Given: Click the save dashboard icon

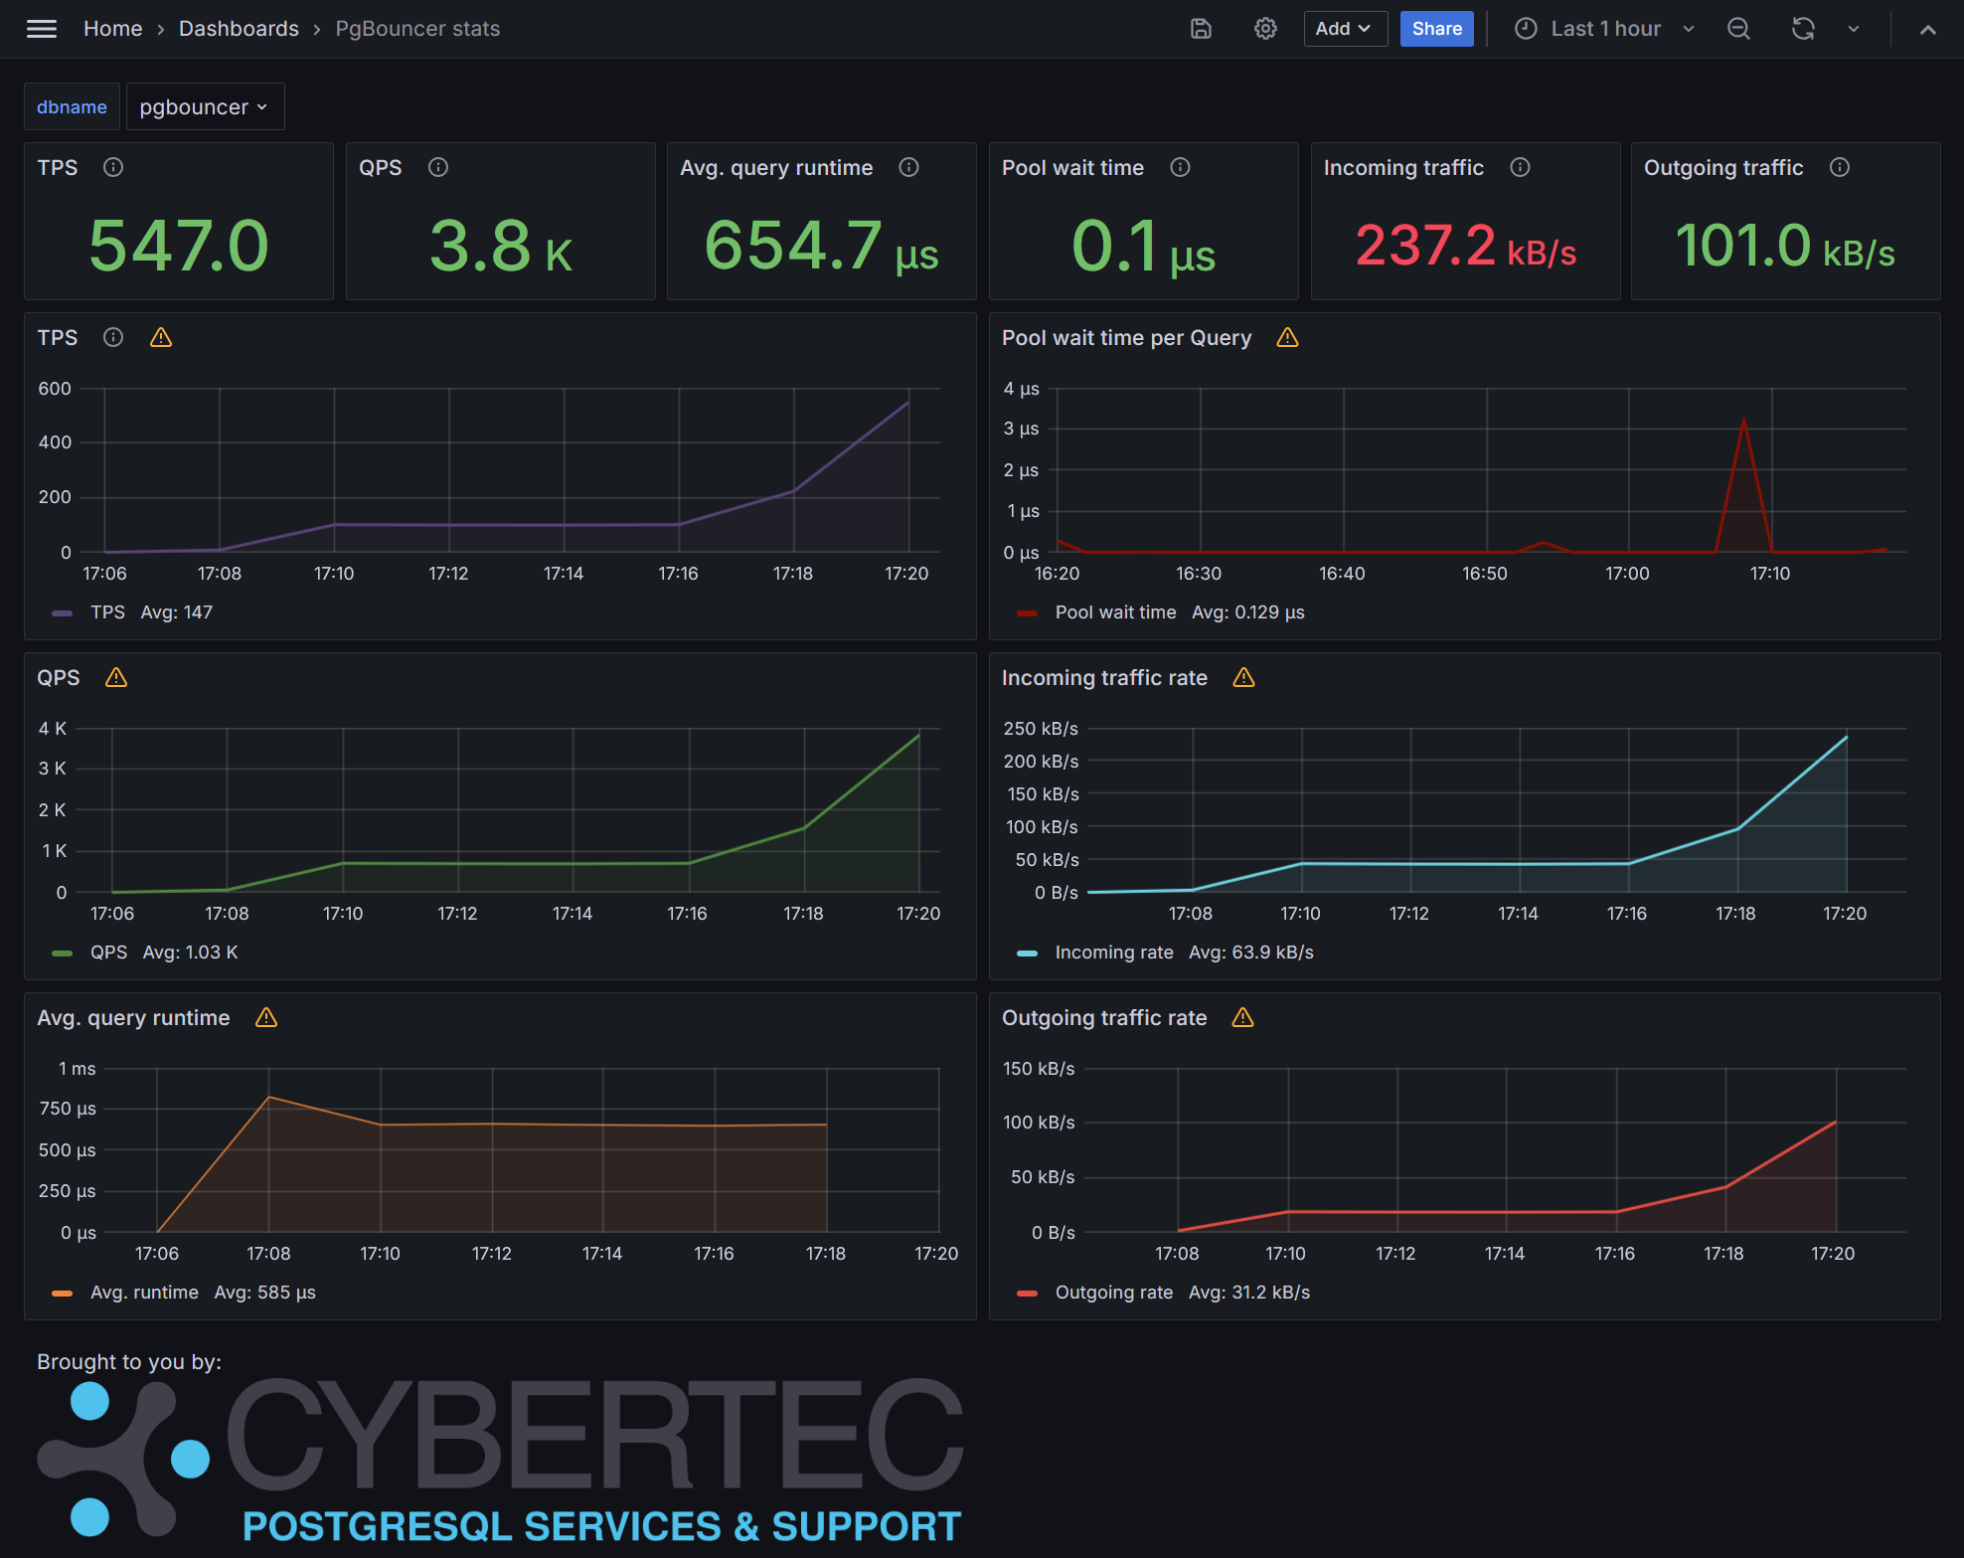Looking at the screenshot, I should click(x=1201, y=29).
